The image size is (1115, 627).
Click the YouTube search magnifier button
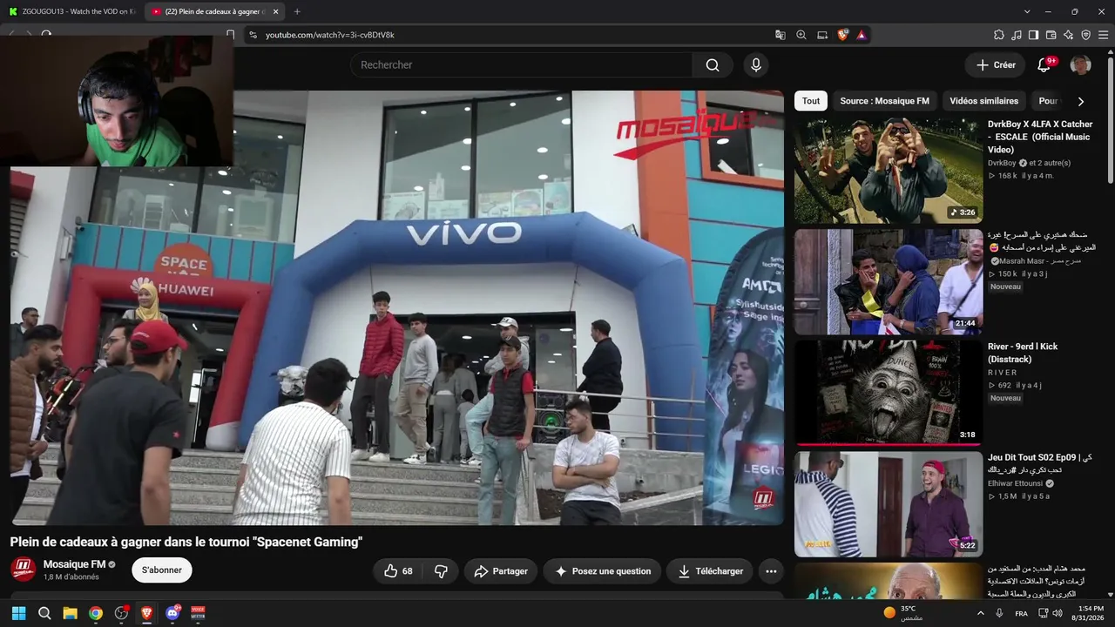713,65
